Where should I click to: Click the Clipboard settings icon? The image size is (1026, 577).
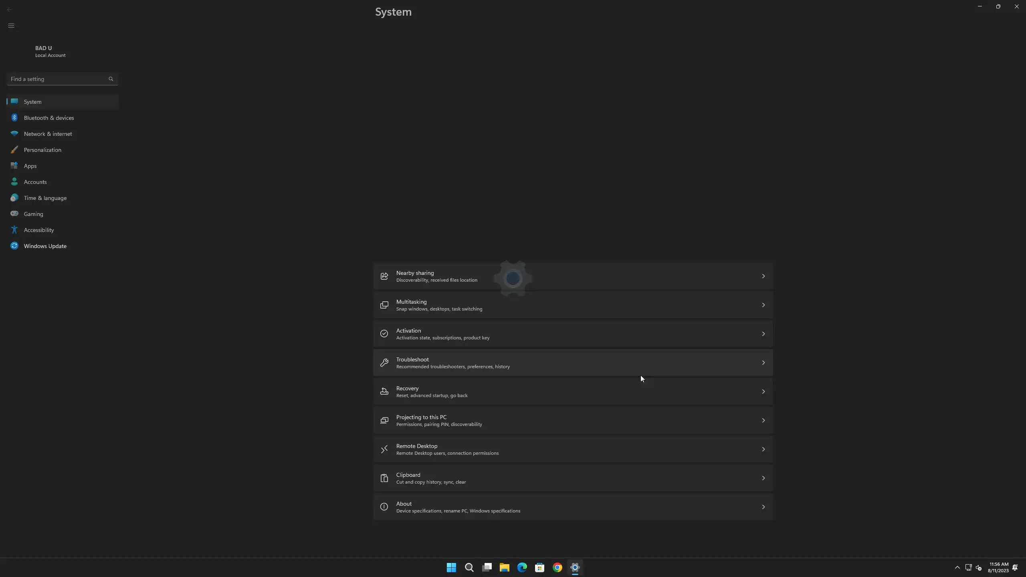pyautogui.click(x=384, y=478)
